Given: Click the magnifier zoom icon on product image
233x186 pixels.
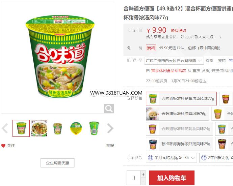Looking at the screenshot, I should 109,108.
